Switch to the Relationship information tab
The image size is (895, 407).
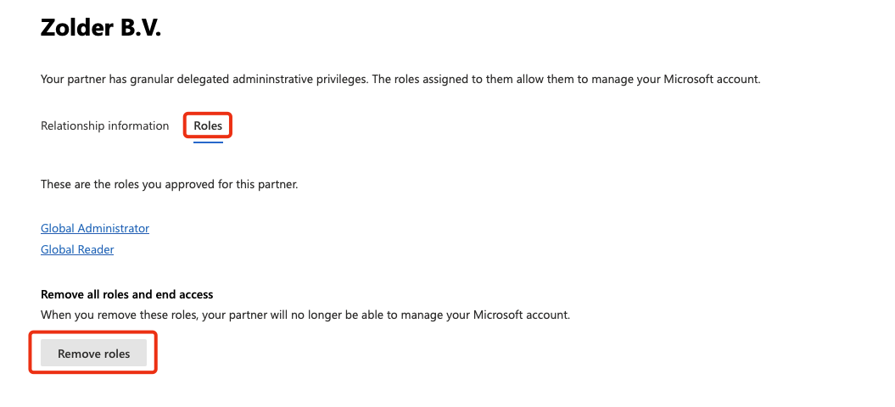105,125
